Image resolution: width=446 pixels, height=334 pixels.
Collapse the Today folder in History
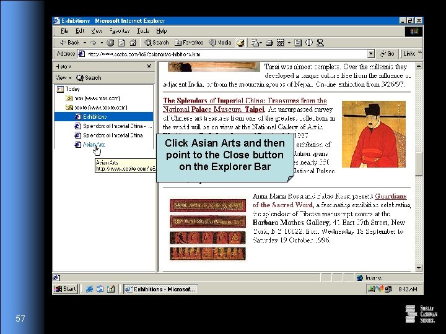(x=72, y=88)
